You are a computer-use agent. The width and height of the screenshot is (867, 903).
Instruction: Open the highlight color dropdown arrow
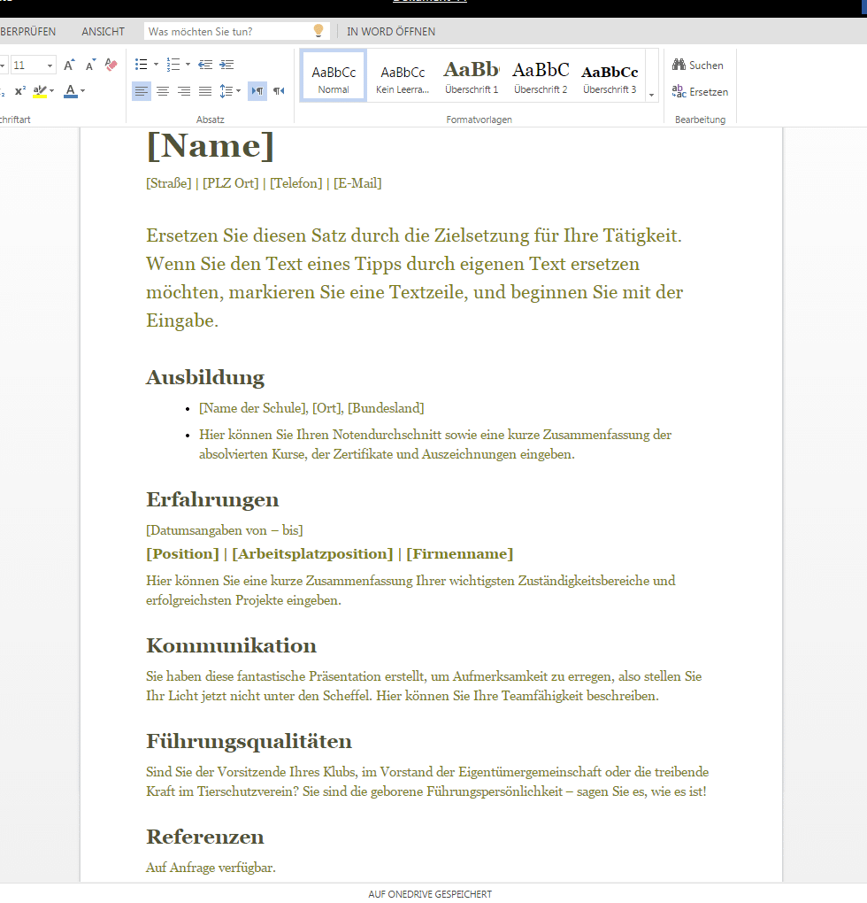[x=52, y=91]
